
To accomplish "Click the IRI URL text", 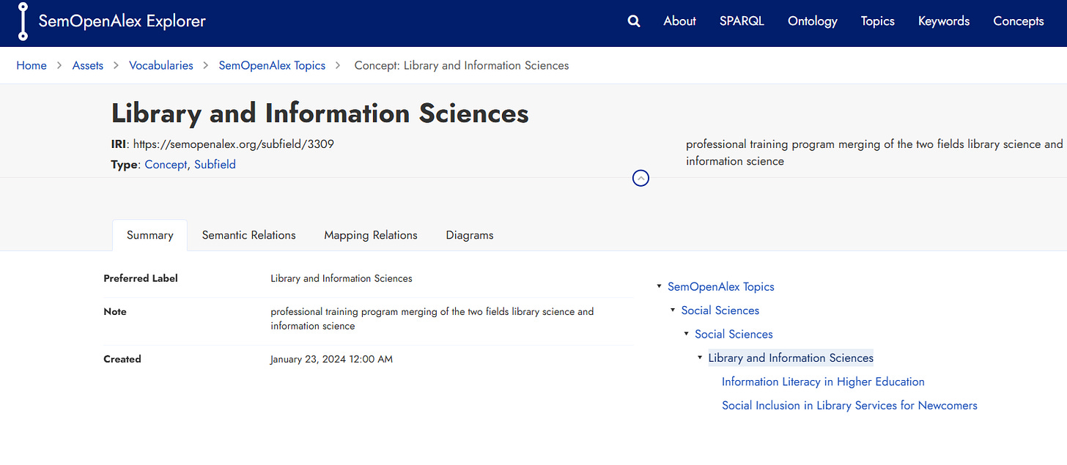I will tap(234, 144).
